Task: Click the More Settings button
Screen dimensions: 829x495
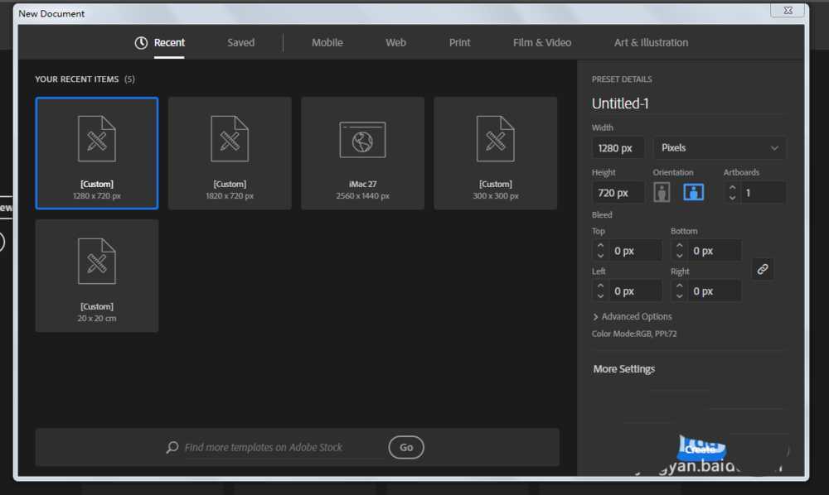Action: (624, 369)
